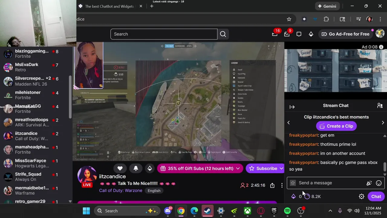Open the chat community users icon
This screenshot has width=387, height=218.
380,105
